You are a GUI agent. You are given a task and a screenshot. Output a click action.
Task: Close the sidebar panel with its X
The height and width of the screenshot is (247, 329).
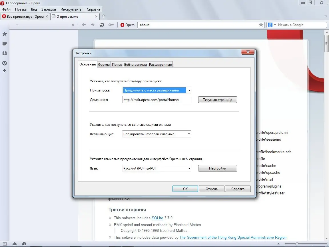(x=73, y=25)
